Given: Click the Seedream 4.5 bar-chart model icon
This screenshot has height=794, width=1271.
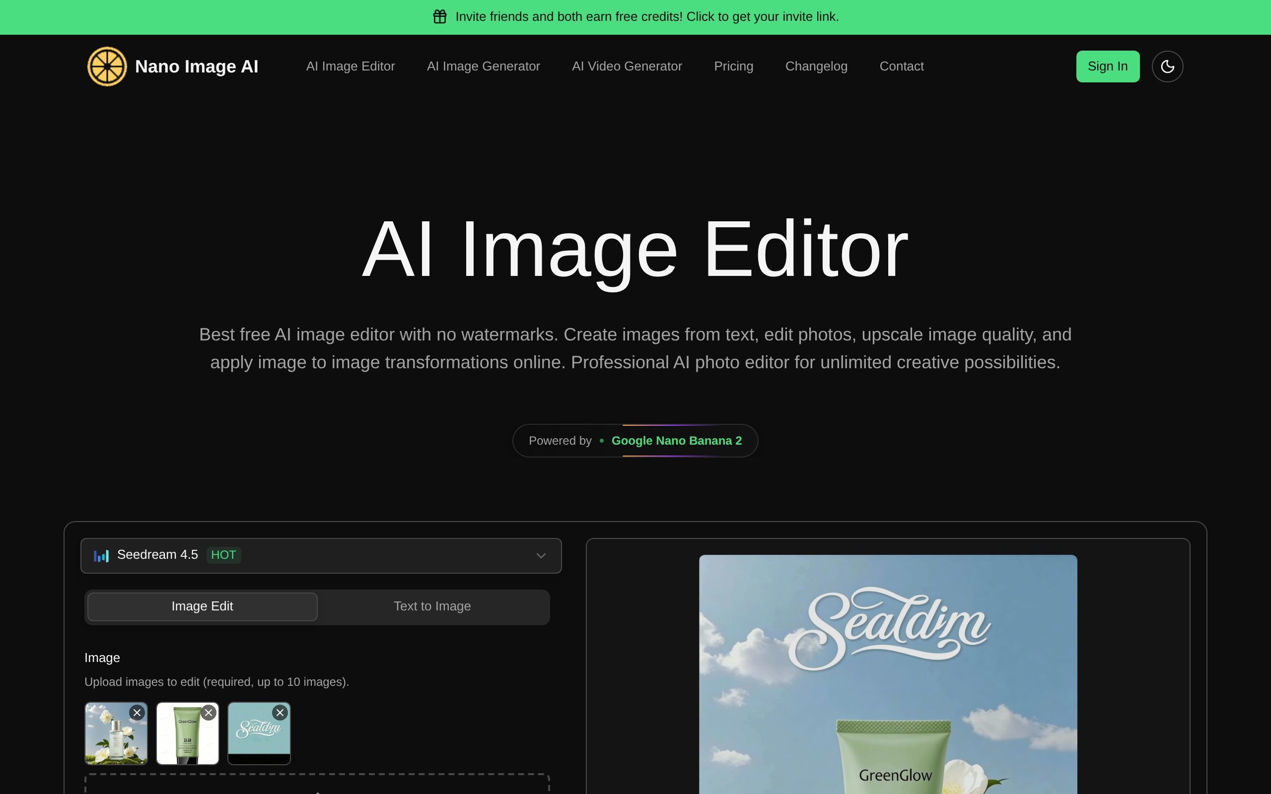Looking at the screenshot, I should [x=101, y=555].
